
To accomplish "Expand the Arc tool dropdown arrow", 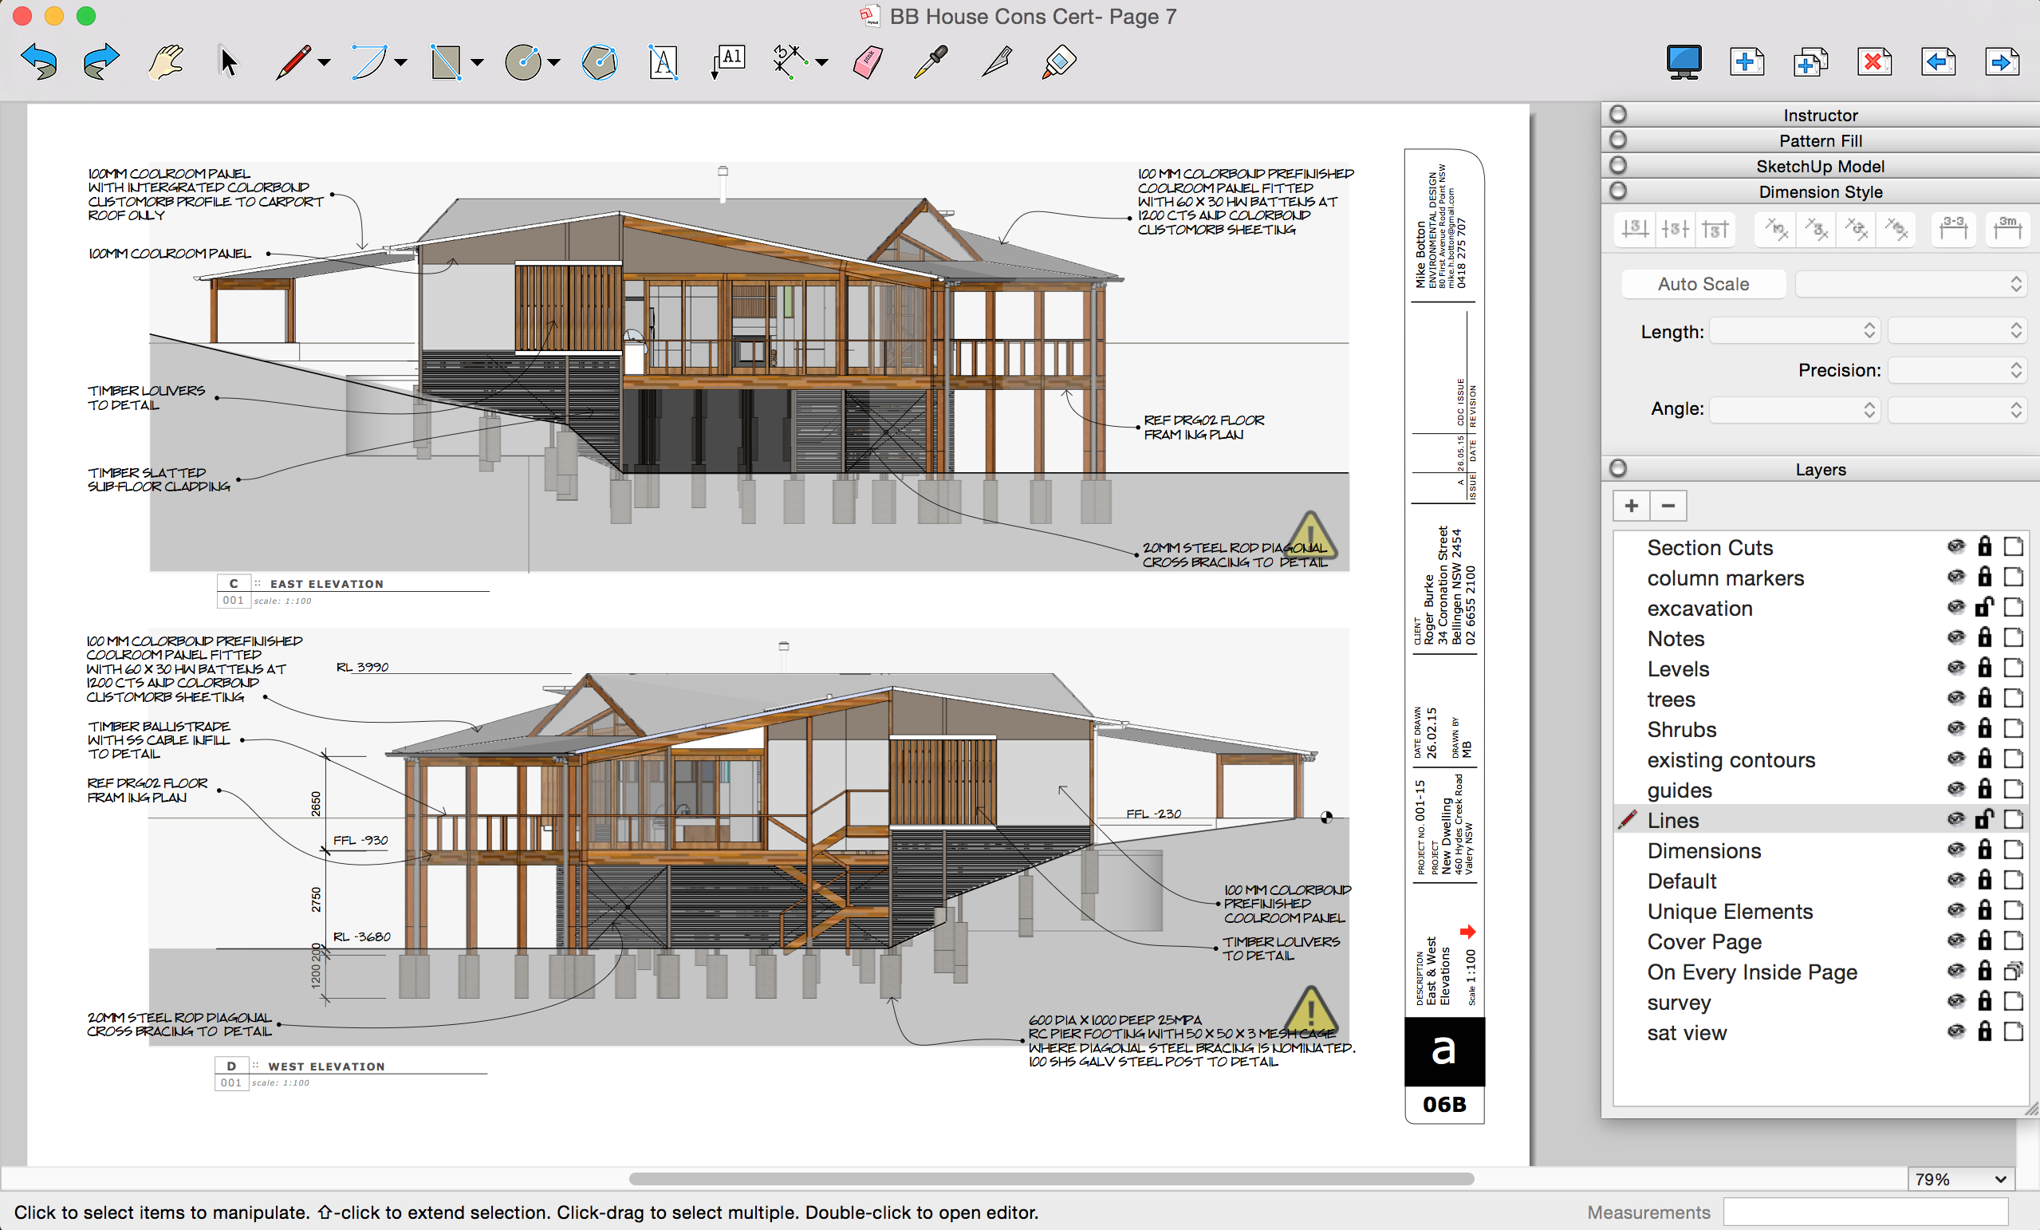I will [400, 62].
